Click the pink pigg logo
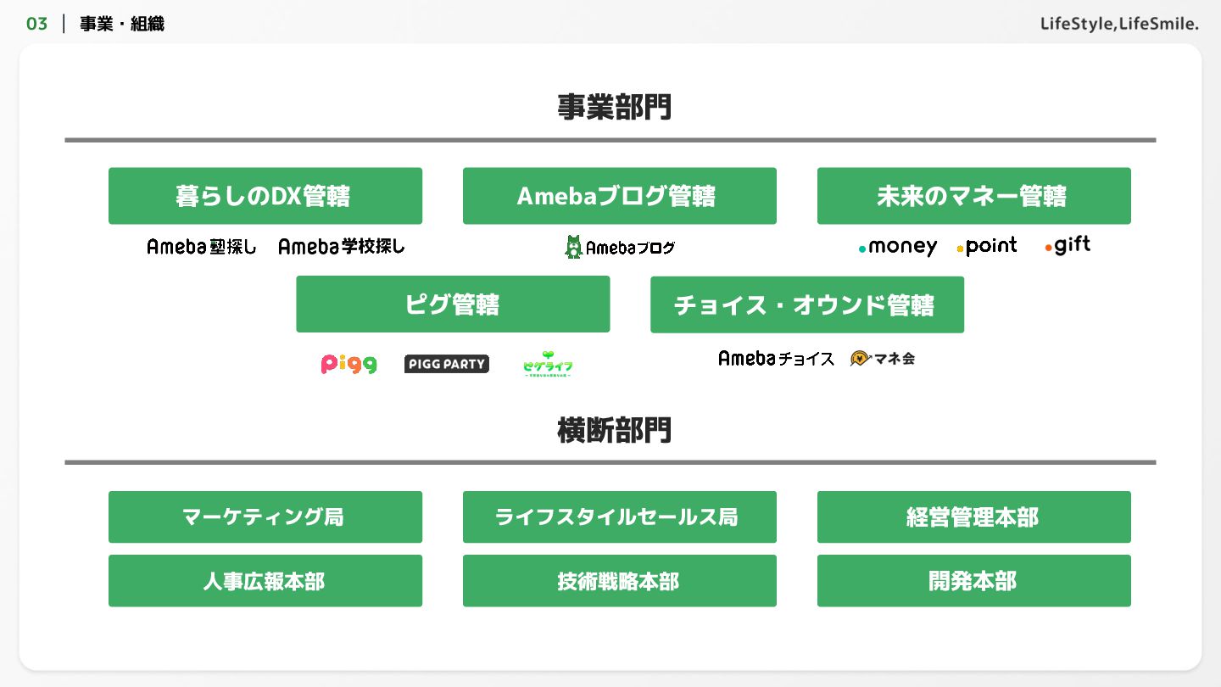The width and height of the screenshot is (1221, 687). (x=349, y=365)
